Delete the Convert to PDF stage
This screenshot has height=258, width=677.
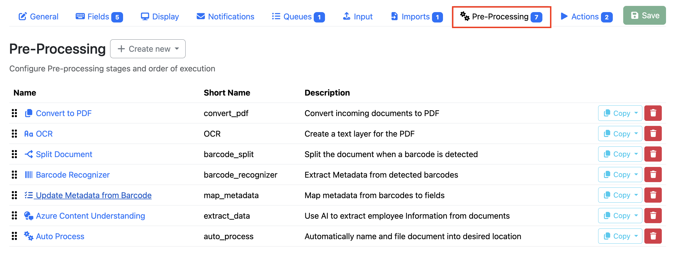pos(653,113)
